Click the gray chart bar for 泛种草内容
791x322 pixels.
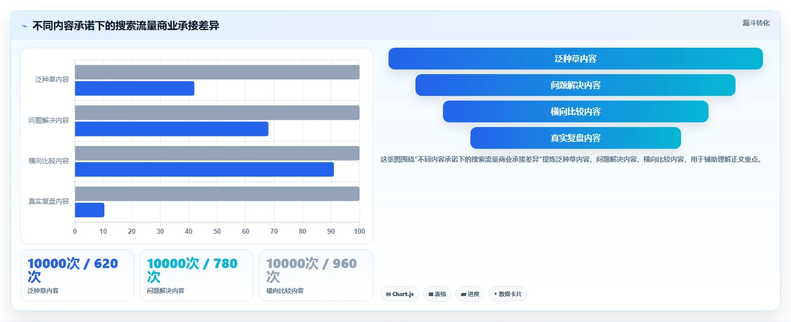click(217, 72)
